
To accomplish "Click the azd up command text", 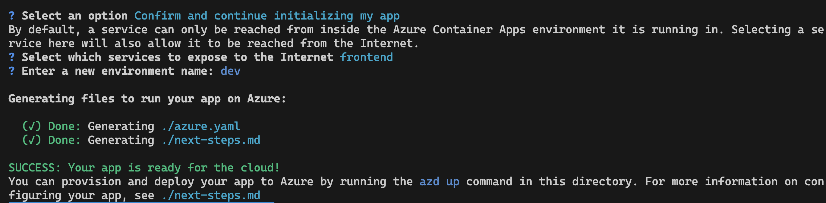I will point(440,182).
